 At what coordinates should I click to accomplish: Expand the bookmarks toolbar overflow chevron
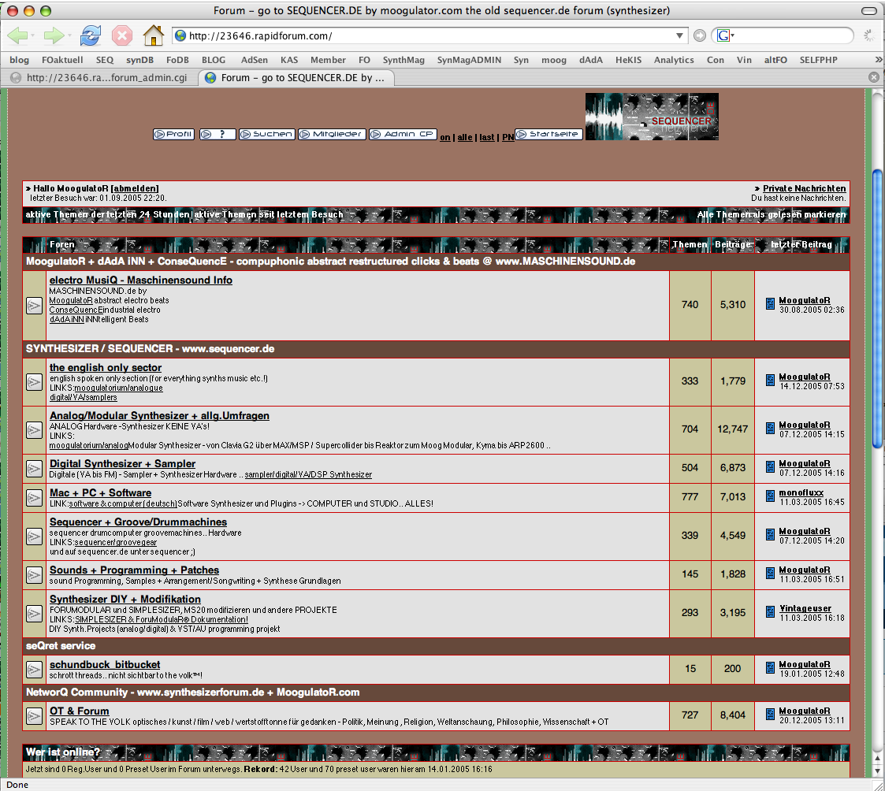pos(878,59)
